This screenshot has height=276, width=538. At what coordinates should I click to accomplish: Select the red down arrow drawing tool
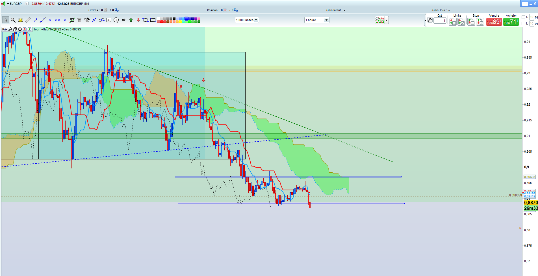138,20
